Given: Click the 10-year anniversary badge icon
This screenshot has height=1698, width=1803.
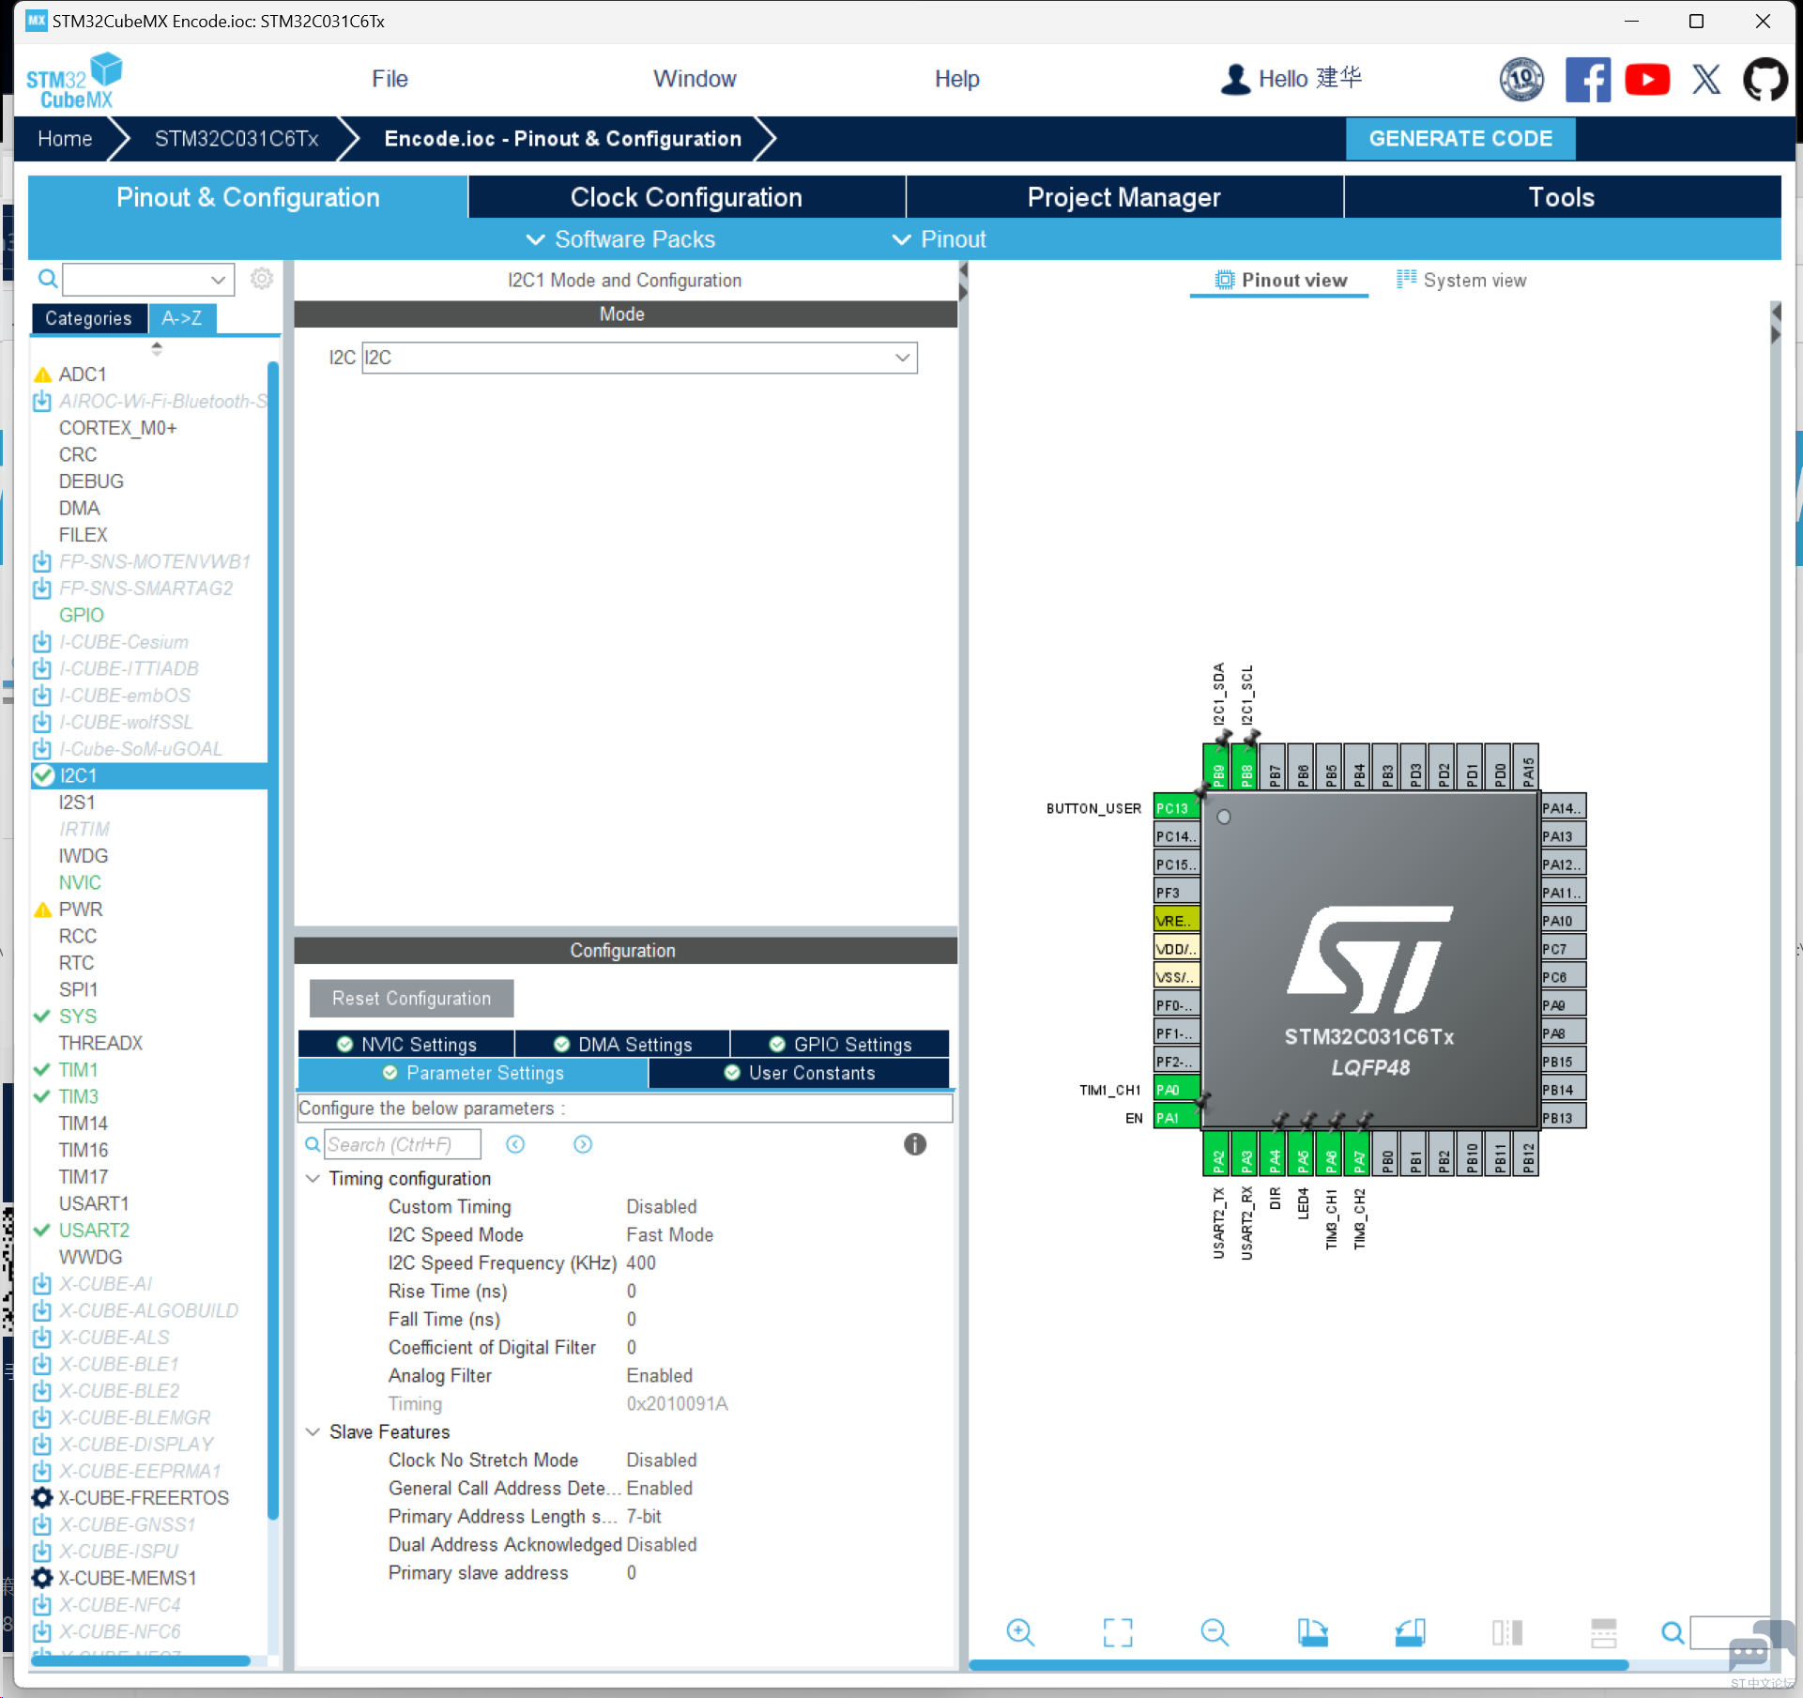Looking at the screenshot, I should click(x=1521, y=79).
